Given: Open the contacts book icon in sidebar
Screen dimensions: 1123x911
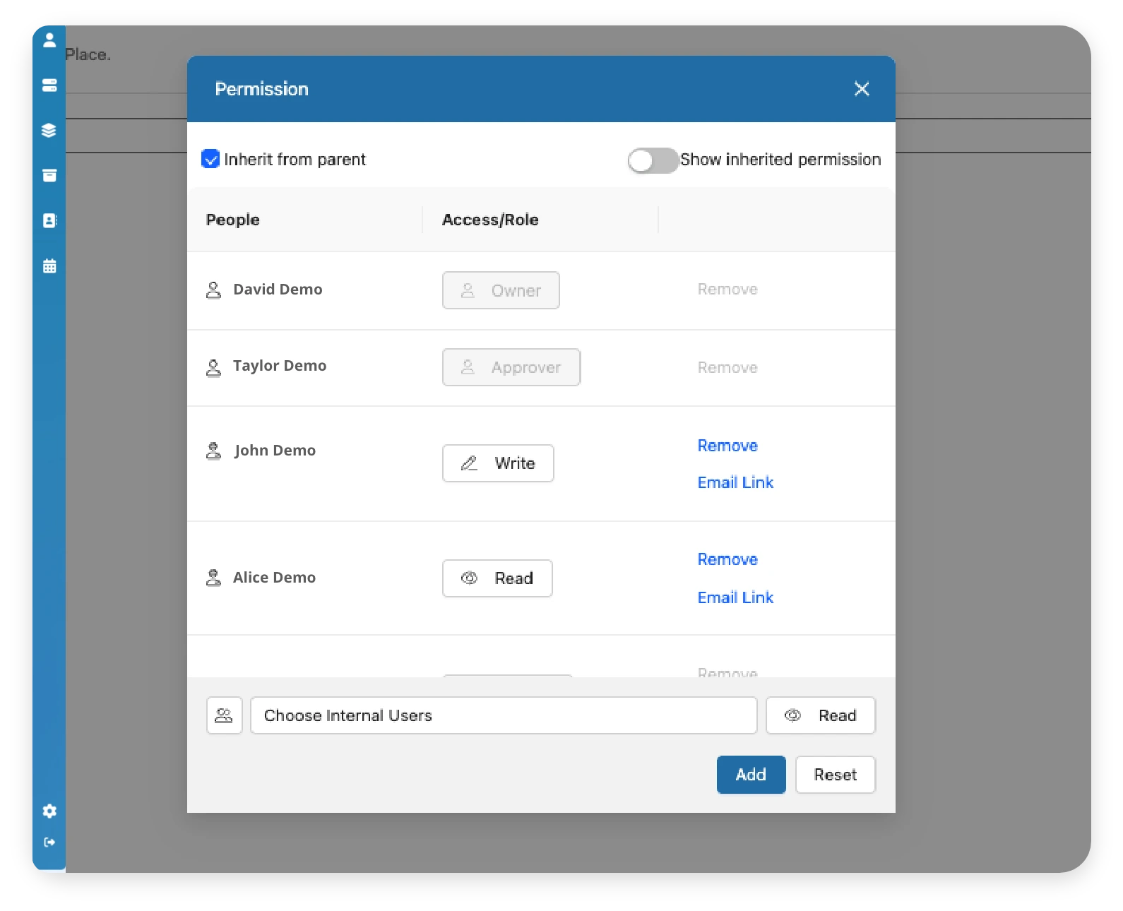Looking at the screenshot, I should [x=49, y=221].
